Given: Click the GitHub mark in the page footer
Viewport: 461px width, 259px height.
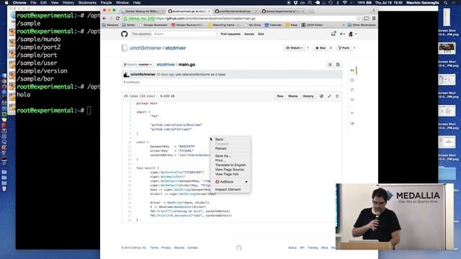Looking at the screenshot, I should (239, 247).
